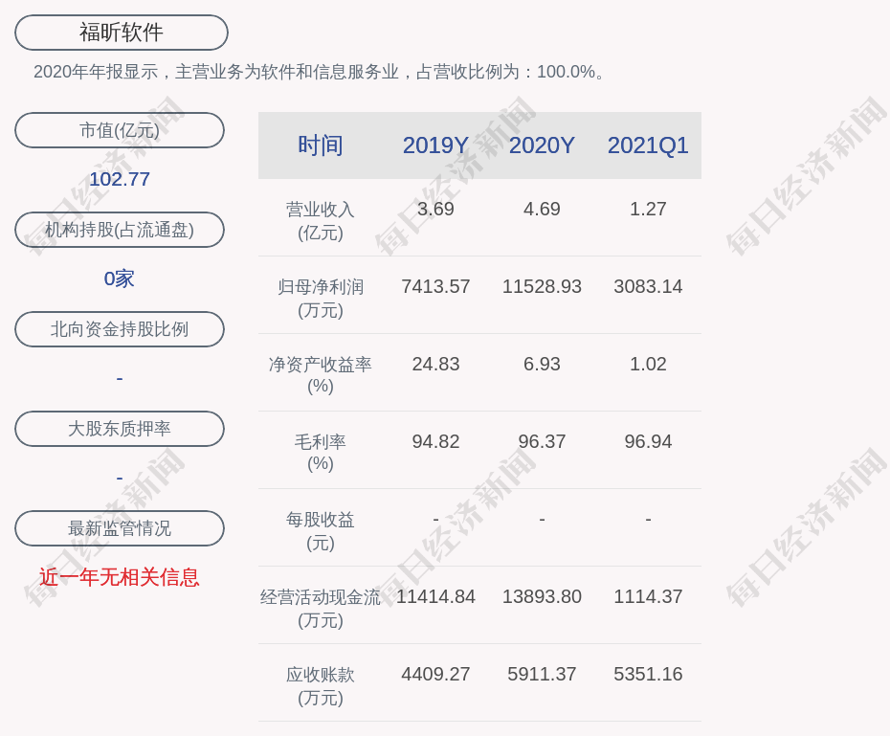Screen dimensions: 890x736
Task: Click the red 近一年无相关信息 notice
Action: [x=120, y=577]
